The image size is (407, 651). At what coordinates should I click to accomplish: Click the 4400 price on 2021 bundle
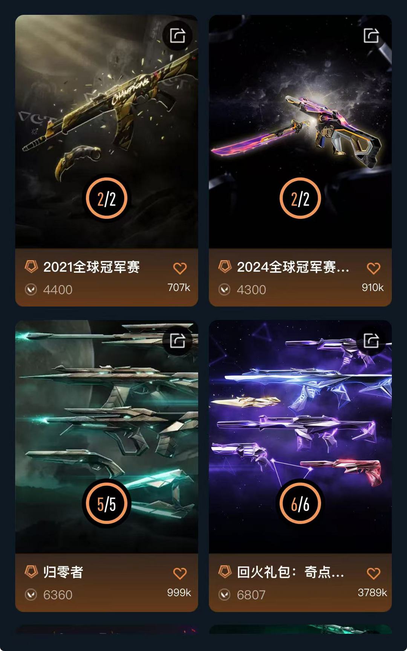pos(58,290)
